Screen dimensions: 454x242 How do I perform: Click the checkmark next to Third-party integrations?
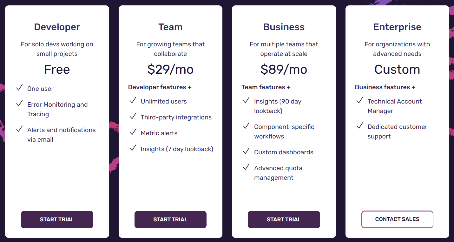[133, 116]
